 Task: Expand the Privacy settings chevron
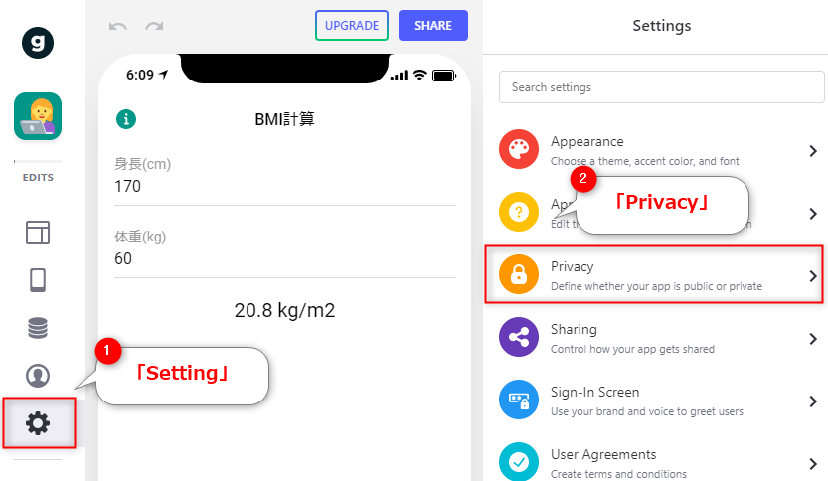tap(813, 276)
